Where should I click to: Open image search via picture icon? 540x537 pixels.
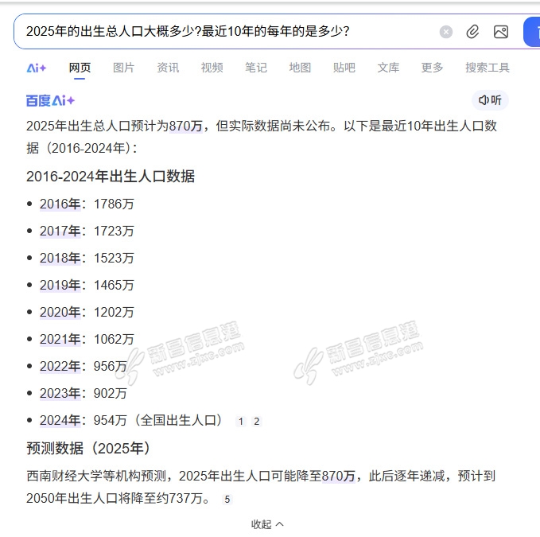(x=500, y=32)
